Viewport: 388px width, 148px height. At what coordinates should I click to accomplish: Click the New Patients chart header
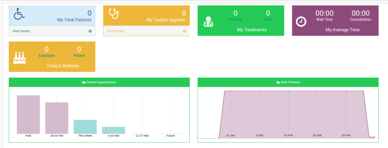[x=288, y=82]
